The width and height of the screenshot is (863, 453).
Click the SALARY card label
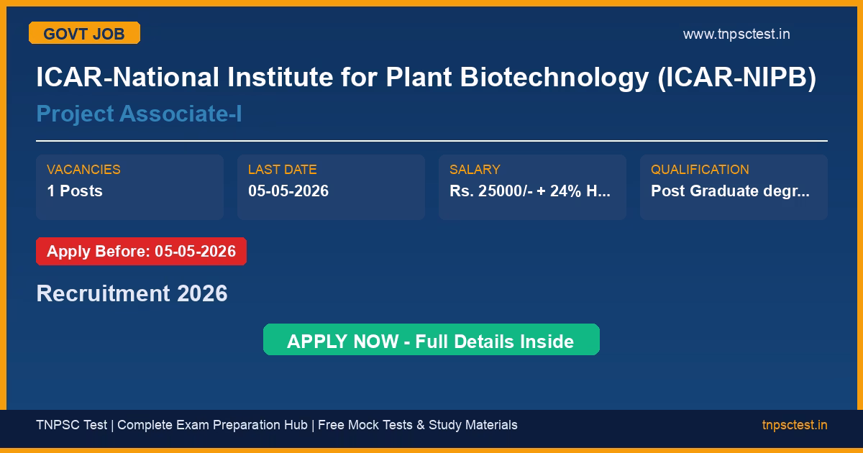474,170
